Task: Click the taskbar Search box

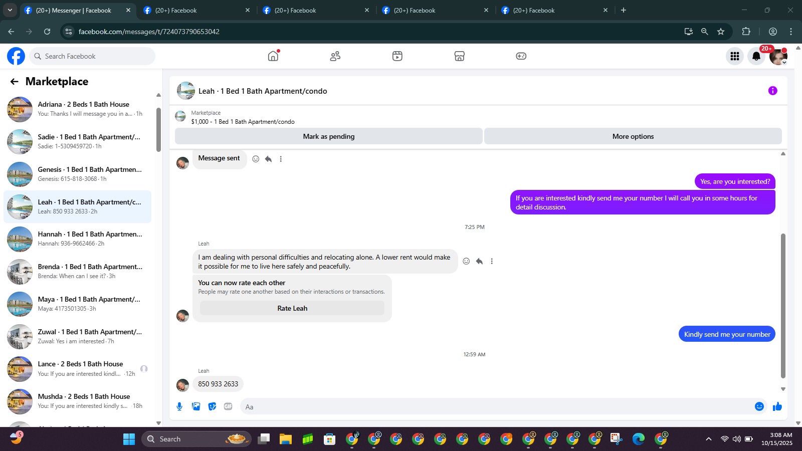Action: tap(196, 439)
